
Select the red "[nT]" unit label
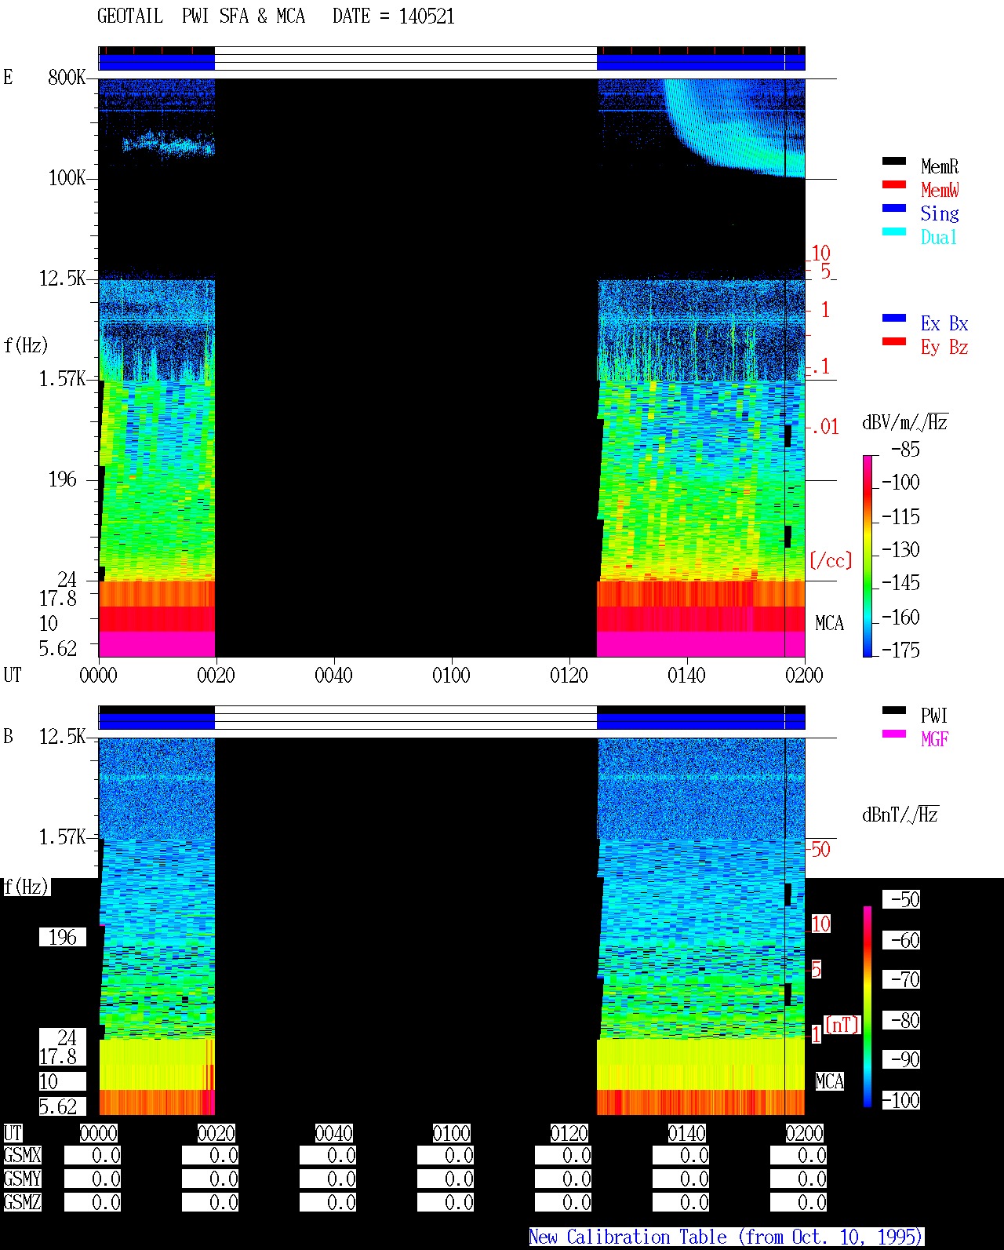(x=842, y=1025)
